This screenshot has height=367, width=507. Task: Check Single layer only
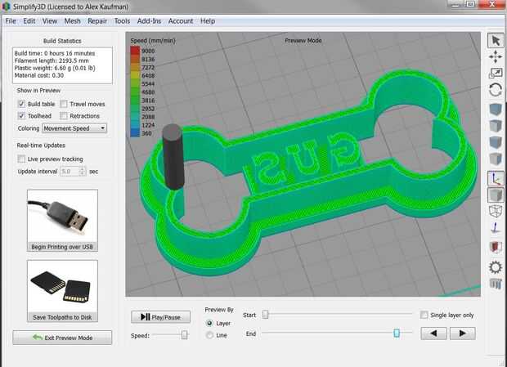pos(424,315)
